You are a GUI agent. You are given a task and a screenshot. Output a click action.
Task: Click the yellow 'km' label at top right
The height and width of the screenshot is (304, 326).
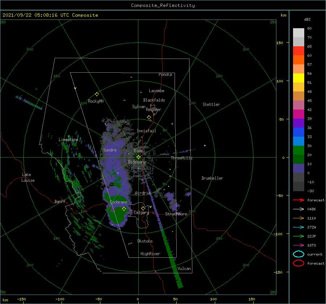283,15
